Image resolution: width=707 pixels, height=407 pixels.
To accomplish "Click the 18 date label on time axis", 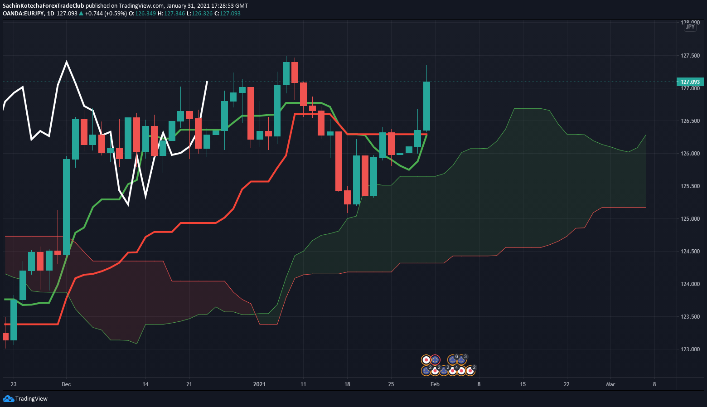I will click(347, 384).
